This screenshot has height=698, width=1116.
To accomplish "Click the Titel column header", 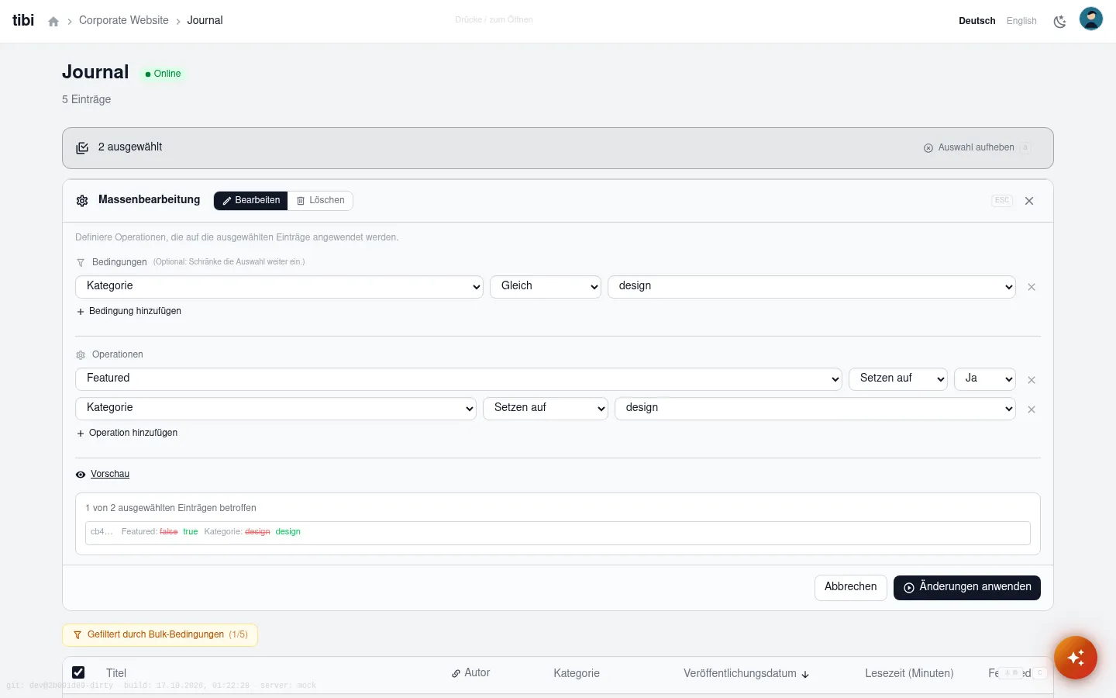I will (116, 673).
